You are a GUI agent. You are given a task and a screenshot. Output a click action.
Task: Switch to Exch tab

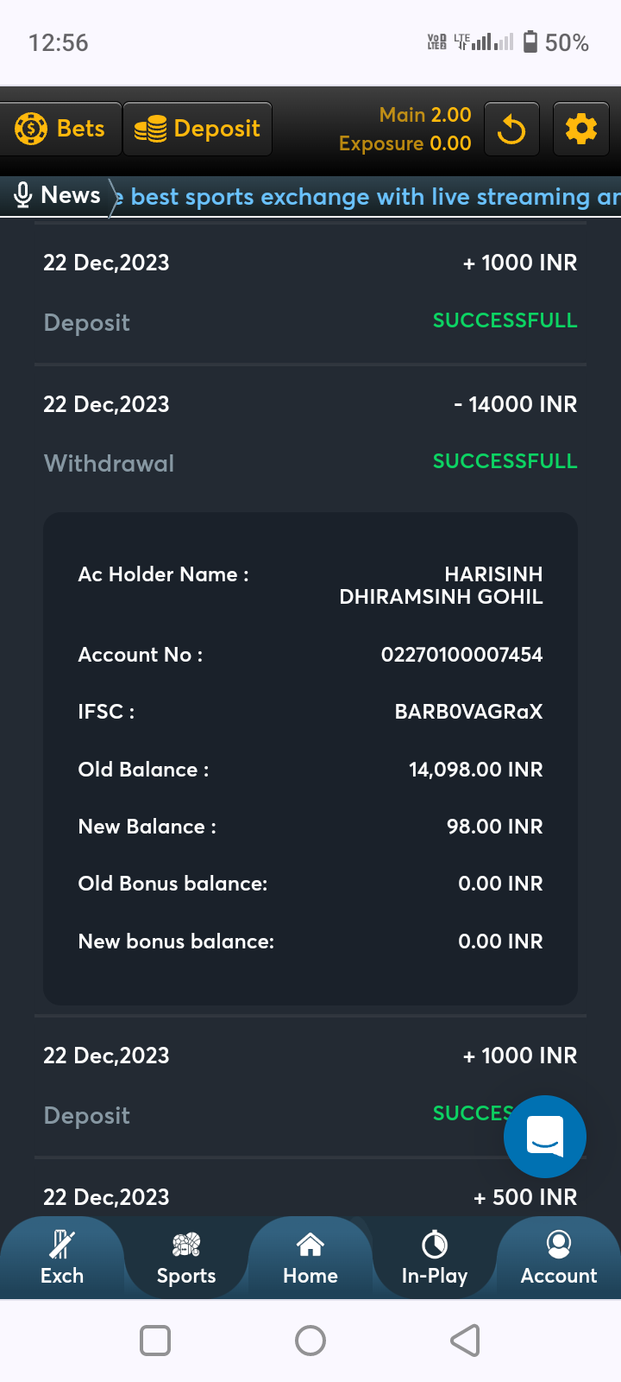click(62, 1258)
